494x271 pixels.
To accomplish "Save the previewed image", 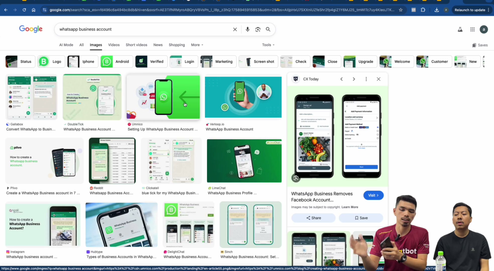I will tap(361, 218).
